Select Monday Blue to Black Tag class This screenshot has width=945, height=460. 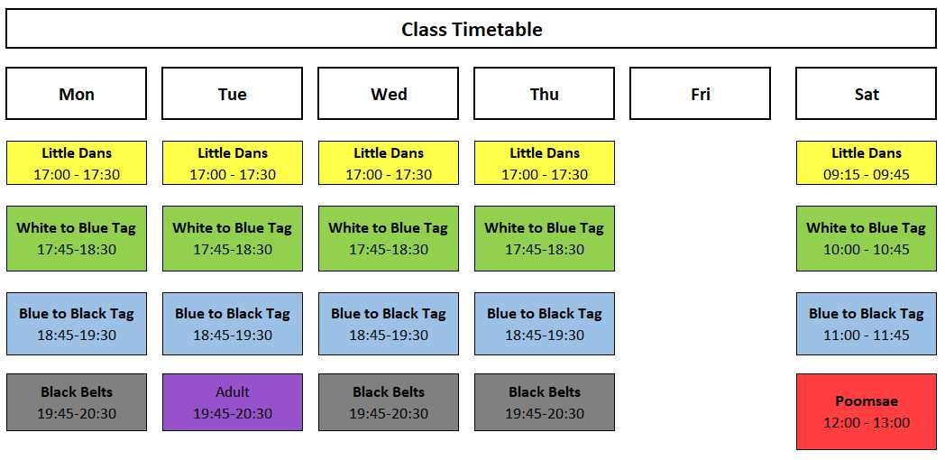[77, 324]
